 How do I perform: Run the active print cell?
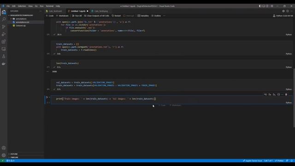(x=47, y=97)
